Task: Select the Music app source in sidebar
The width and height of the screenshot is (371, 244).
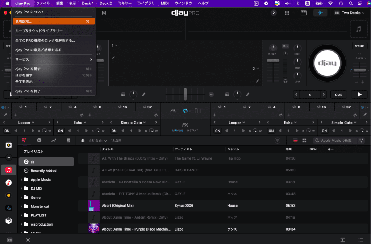Action: point(9,170)
